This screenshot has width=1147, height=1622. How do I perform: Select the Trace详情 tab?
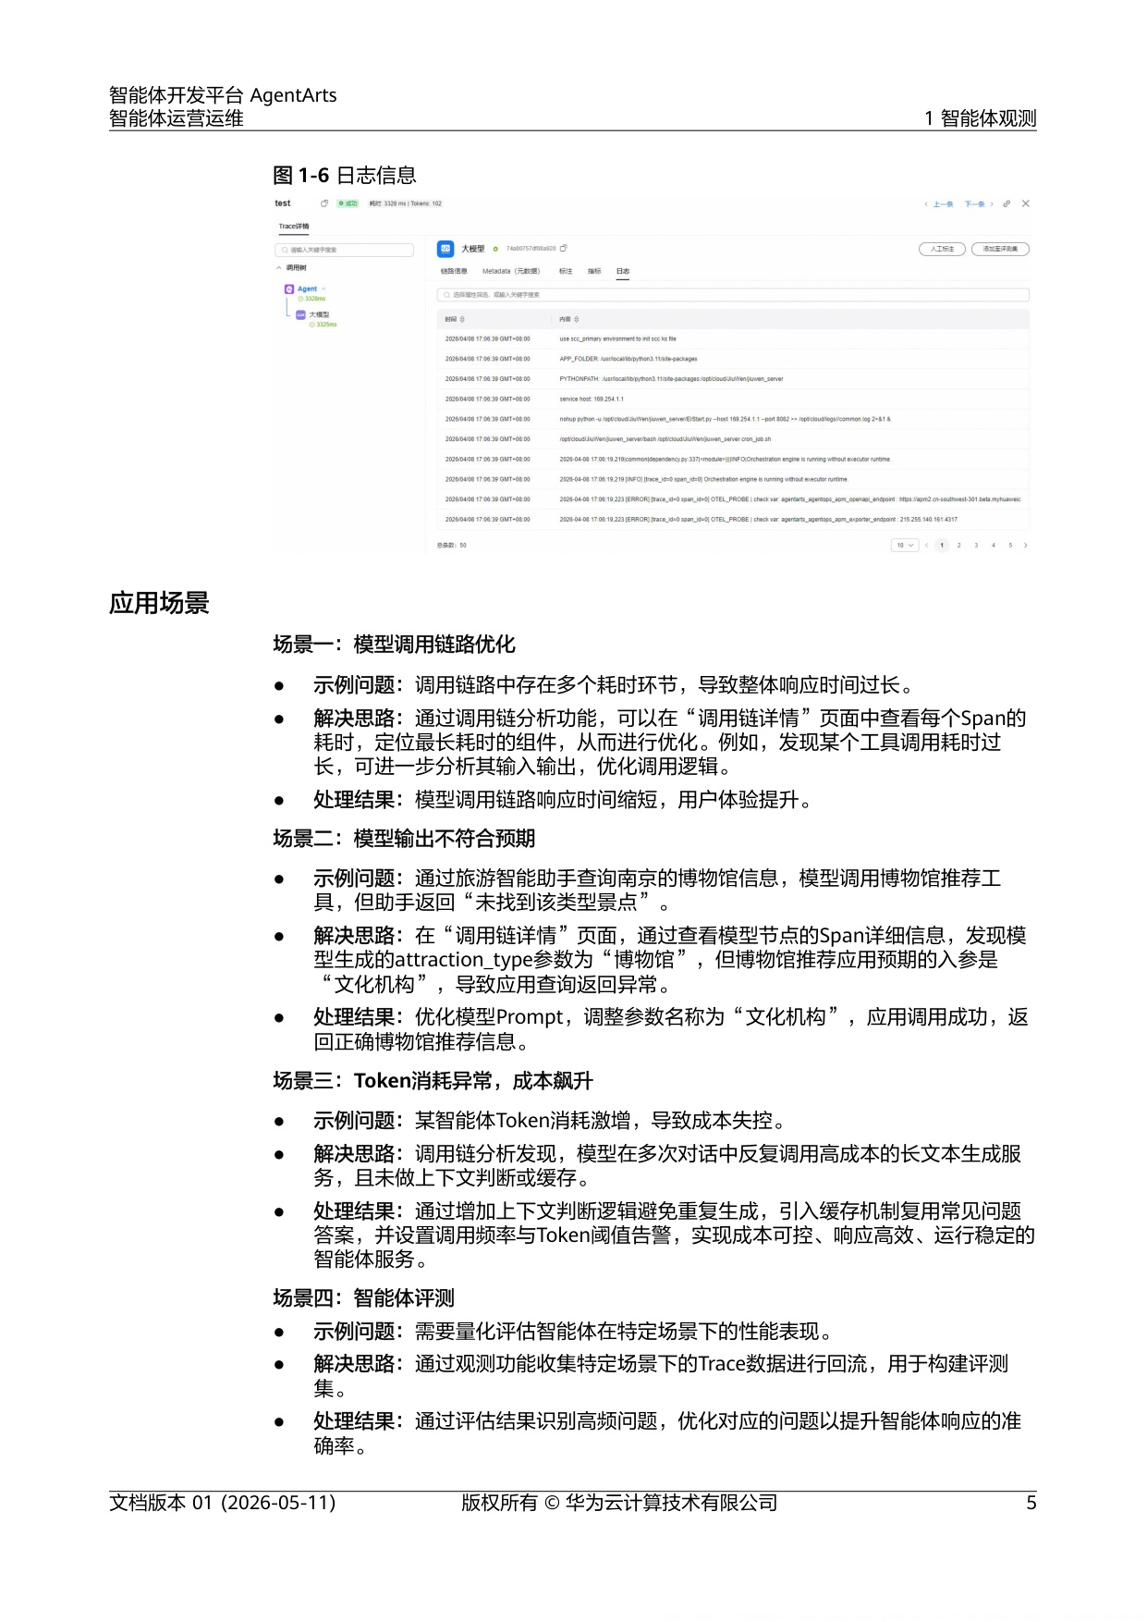click(294, 227)
